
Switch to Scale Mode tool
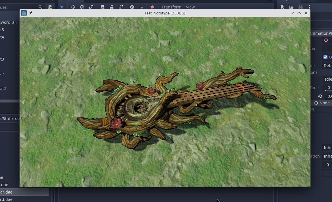[91, 7]
